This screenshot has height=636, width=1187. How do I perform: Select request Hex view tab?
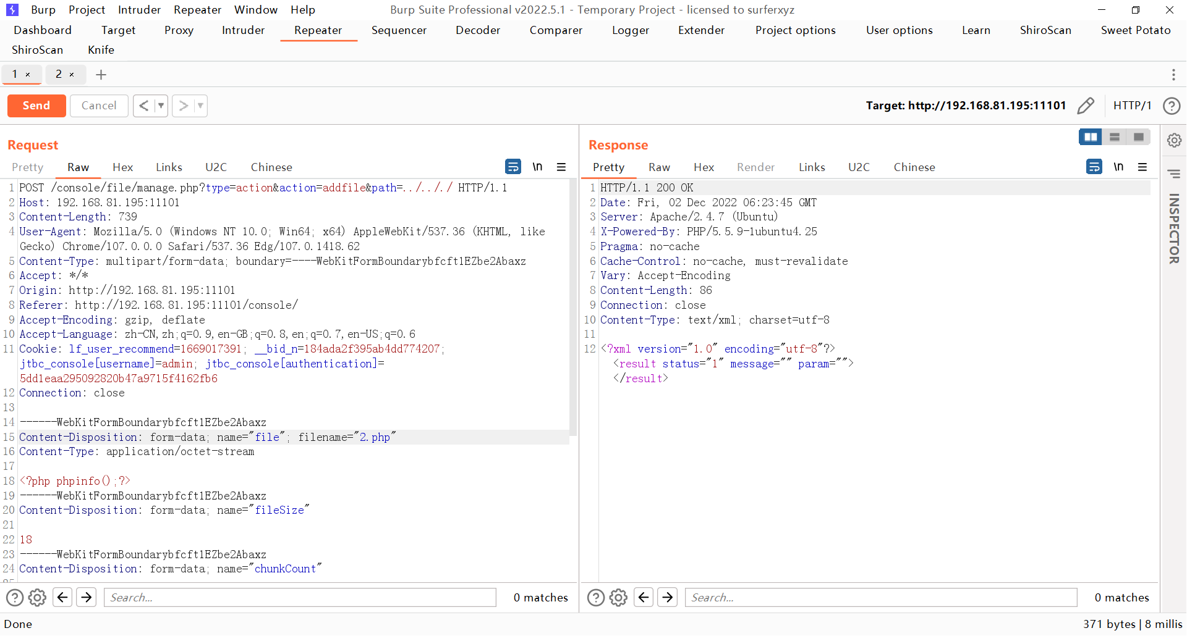(x=123, y=167)
